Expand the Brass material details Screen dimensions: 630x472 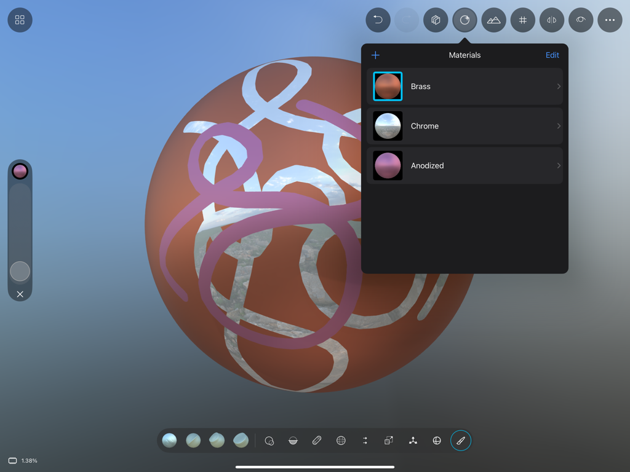click(x=558, y=86)
